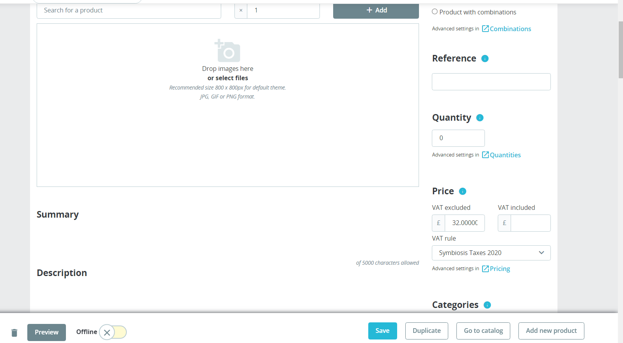Viewport: 623px width, 343px height.
Task: Click the related product quantity field
Action: point(283,11)
